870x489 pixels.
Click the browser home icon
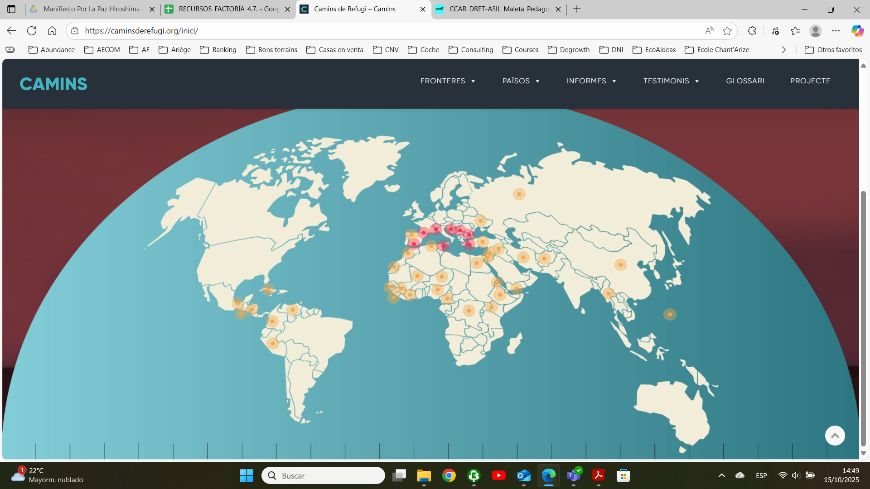coord(52,31)
